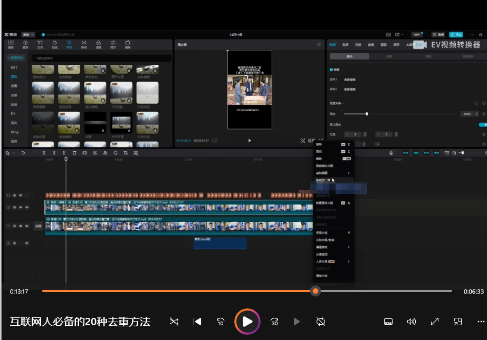Click the 缩放 scale slider handle
Screen dimensions: 487x340
(x=367, y=114)
